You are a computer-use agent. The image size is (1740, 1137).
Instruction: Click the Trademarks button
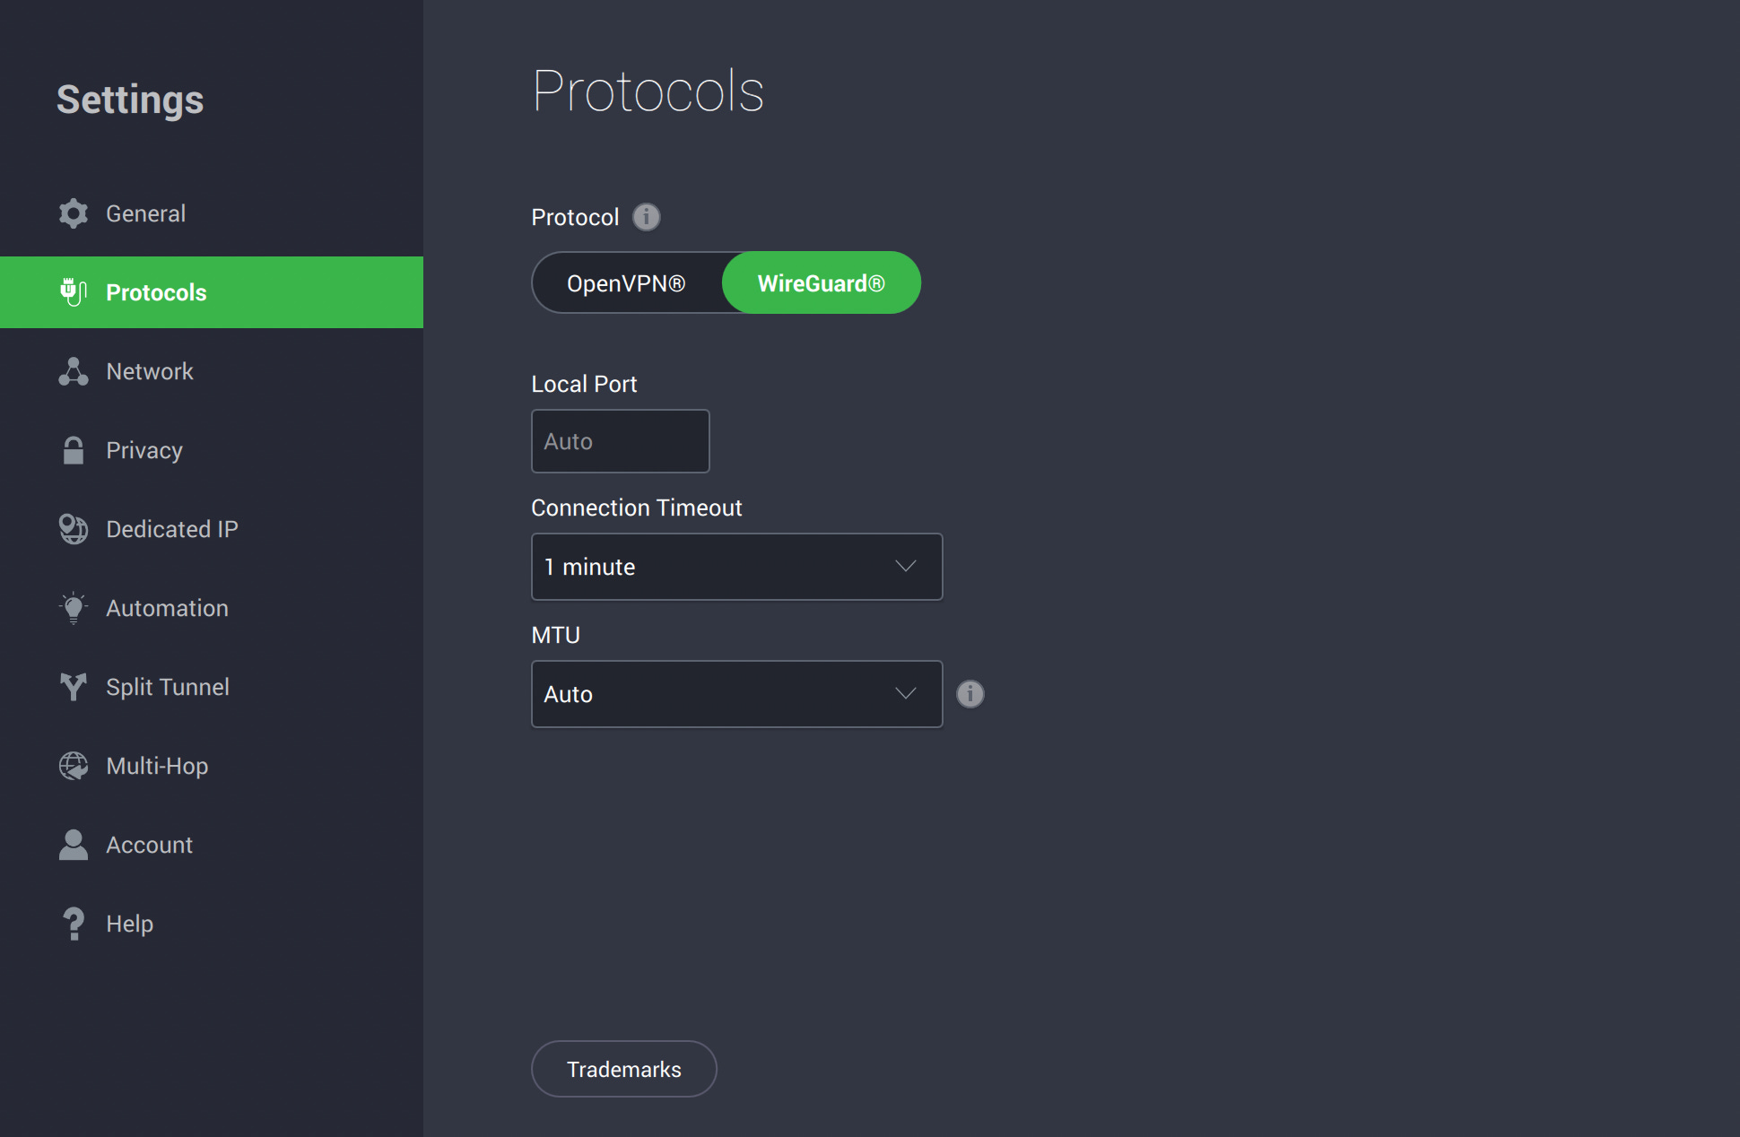(x=623, y=1069)
